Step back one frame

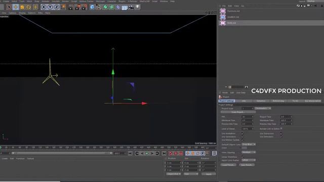(142, 153)
